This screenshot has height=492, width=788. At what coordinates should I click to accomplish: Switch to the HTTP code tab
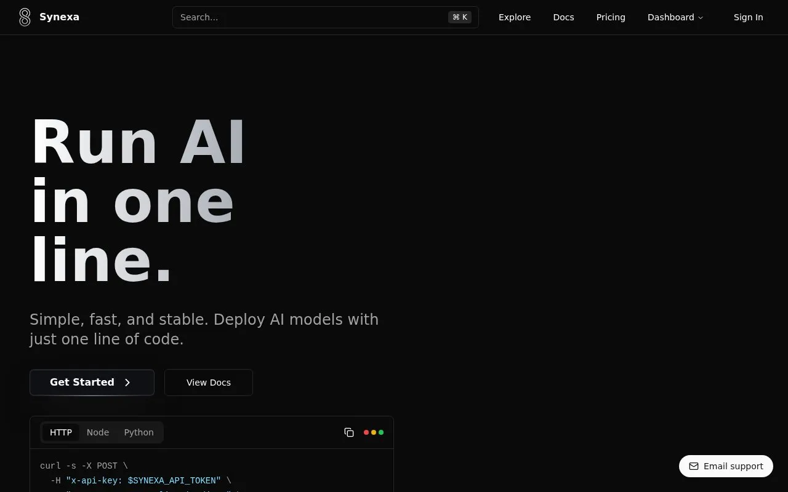(x=61, y=432)
